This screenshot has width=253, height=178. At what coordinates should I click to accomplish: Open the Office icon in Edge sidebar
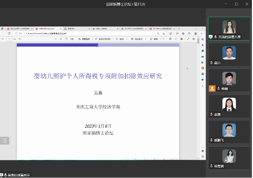point(202,68)
